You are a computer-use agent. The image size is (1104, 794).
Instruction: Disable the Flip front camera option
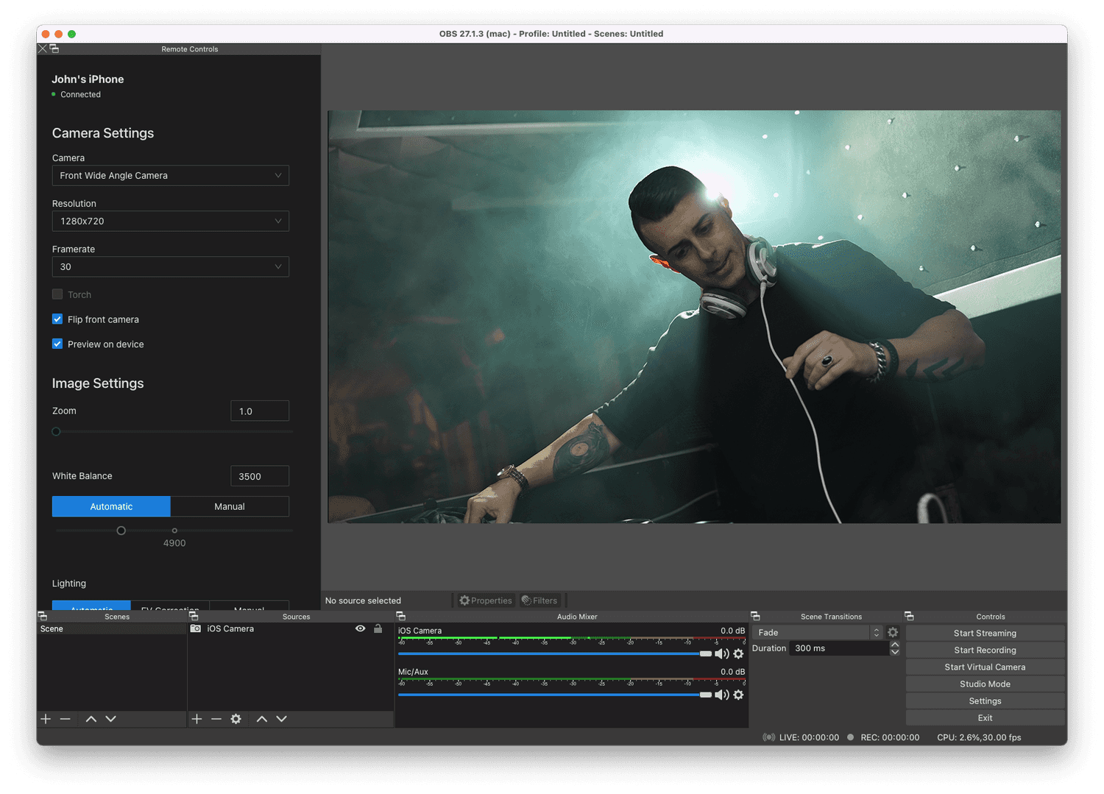tap(57, 319)
